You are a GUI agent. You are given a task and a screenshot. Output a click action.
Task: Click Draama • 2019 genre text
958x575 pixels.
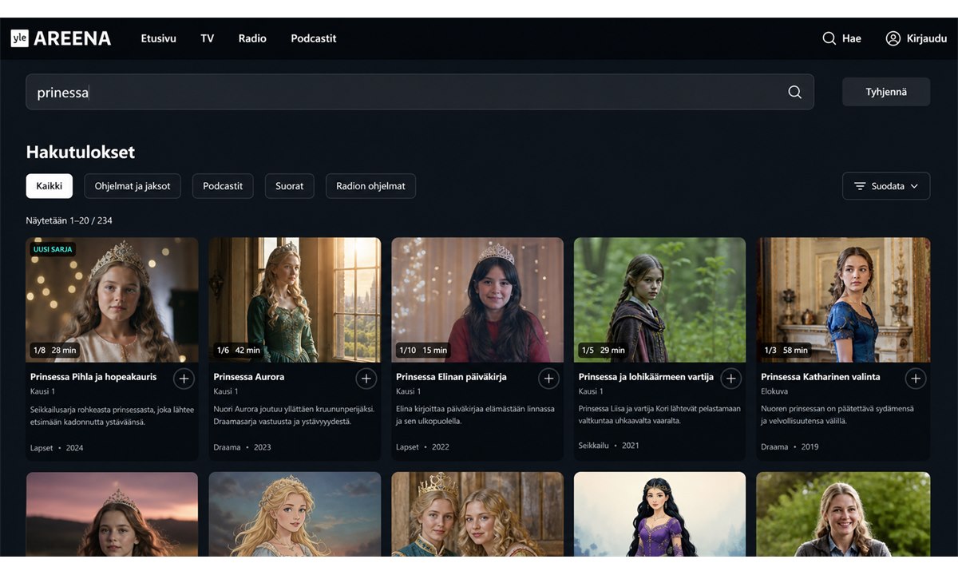(790, 447)
